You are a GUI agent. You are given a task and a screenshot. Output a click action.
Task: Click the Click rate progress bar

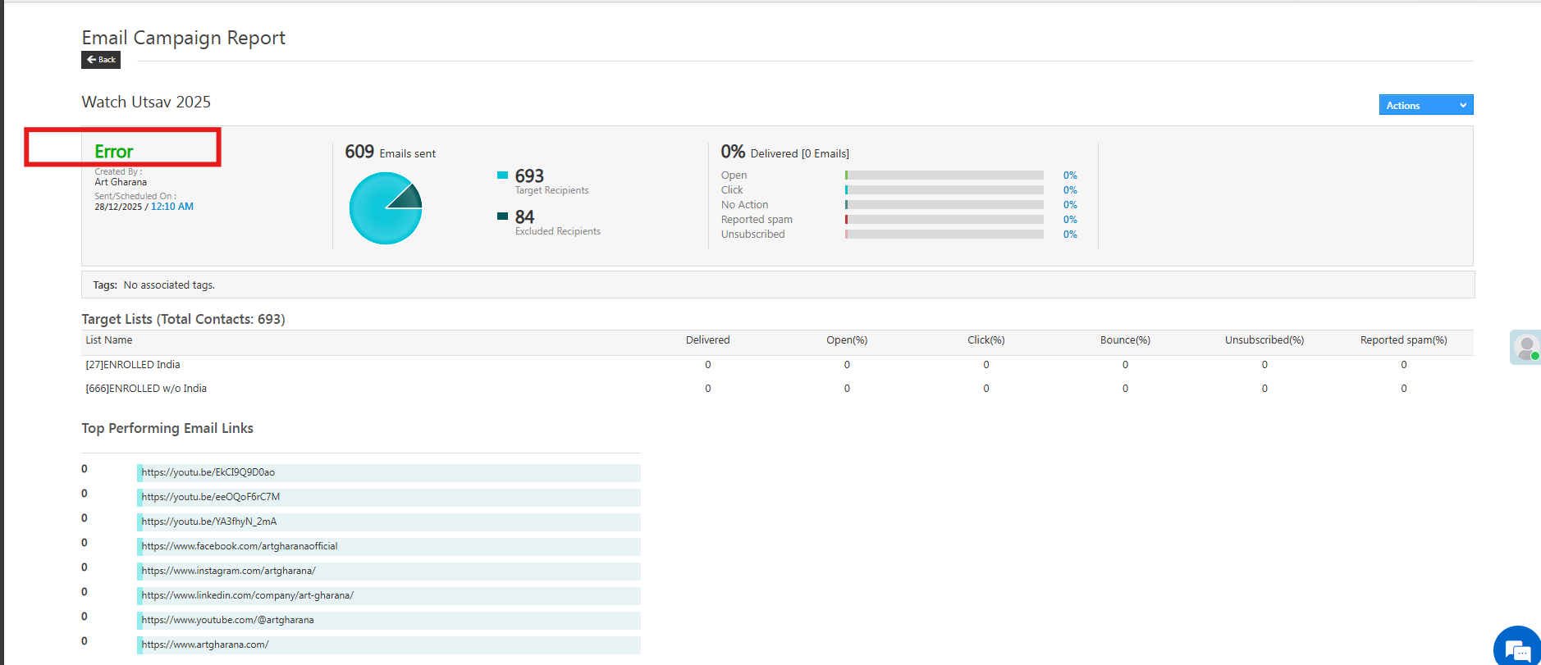[x=944, y=190]
